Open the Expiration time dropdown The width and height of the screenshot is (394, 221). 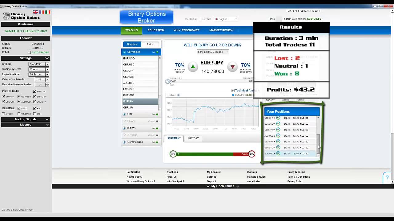pos(39,75)
